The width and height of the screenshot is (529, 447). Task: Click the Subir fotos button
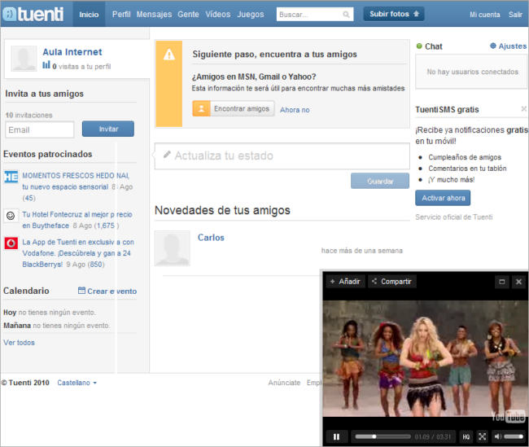point(394,14)
